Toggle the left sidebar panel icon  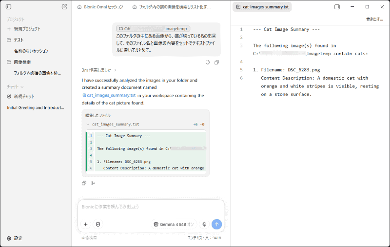point(8,7)
